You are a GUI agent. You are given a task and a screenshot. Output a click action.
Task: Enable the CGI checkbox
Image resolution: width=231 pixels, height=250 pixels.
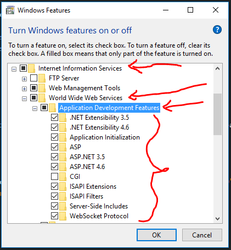54,177
